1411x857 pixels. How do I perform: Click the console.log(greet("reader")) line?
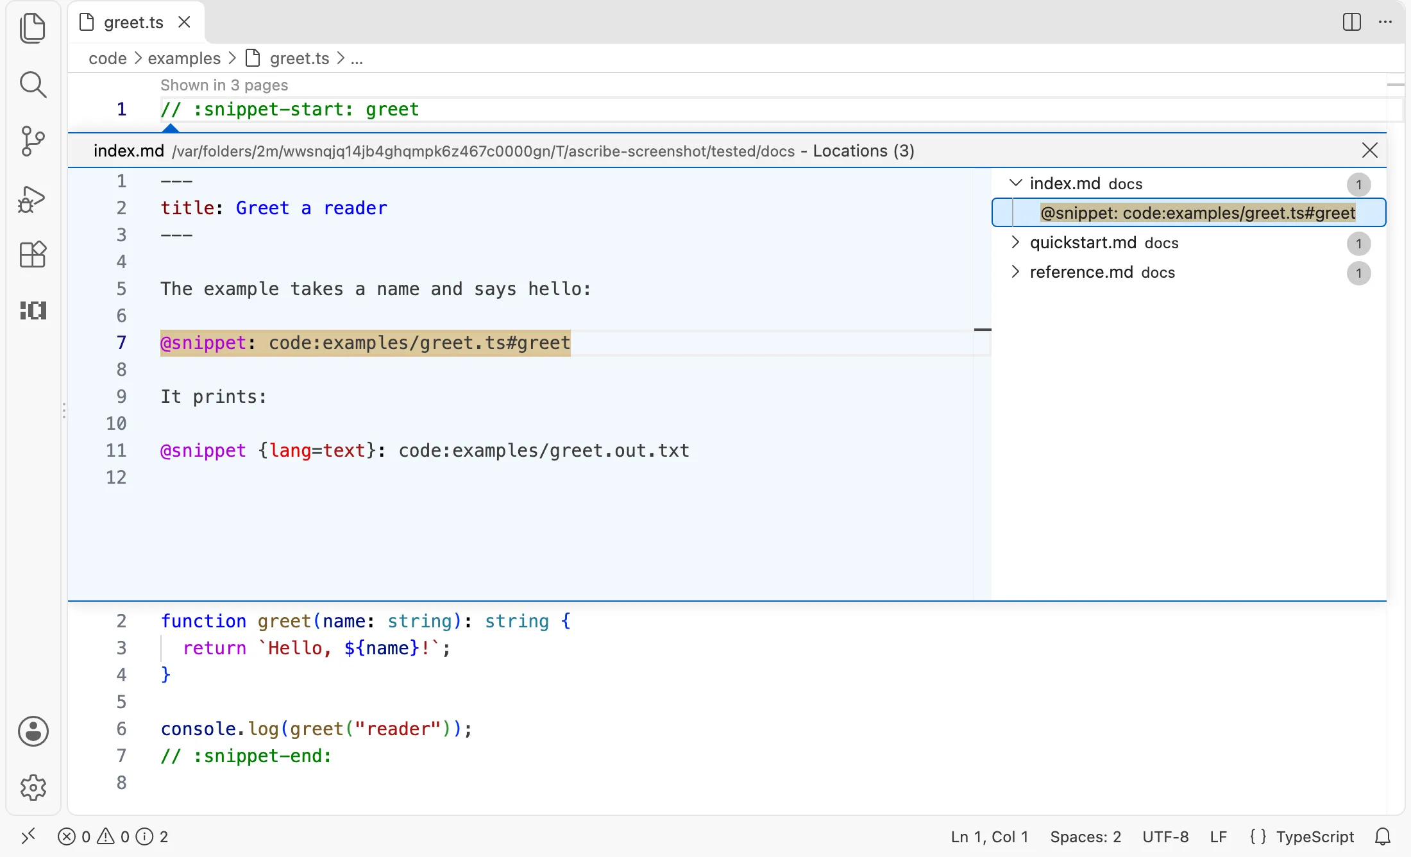coord(316,729)
